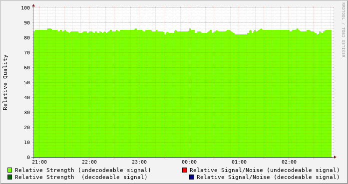
Task: Click the 22:00 time axis label
Action: click(x=89, y=162)
